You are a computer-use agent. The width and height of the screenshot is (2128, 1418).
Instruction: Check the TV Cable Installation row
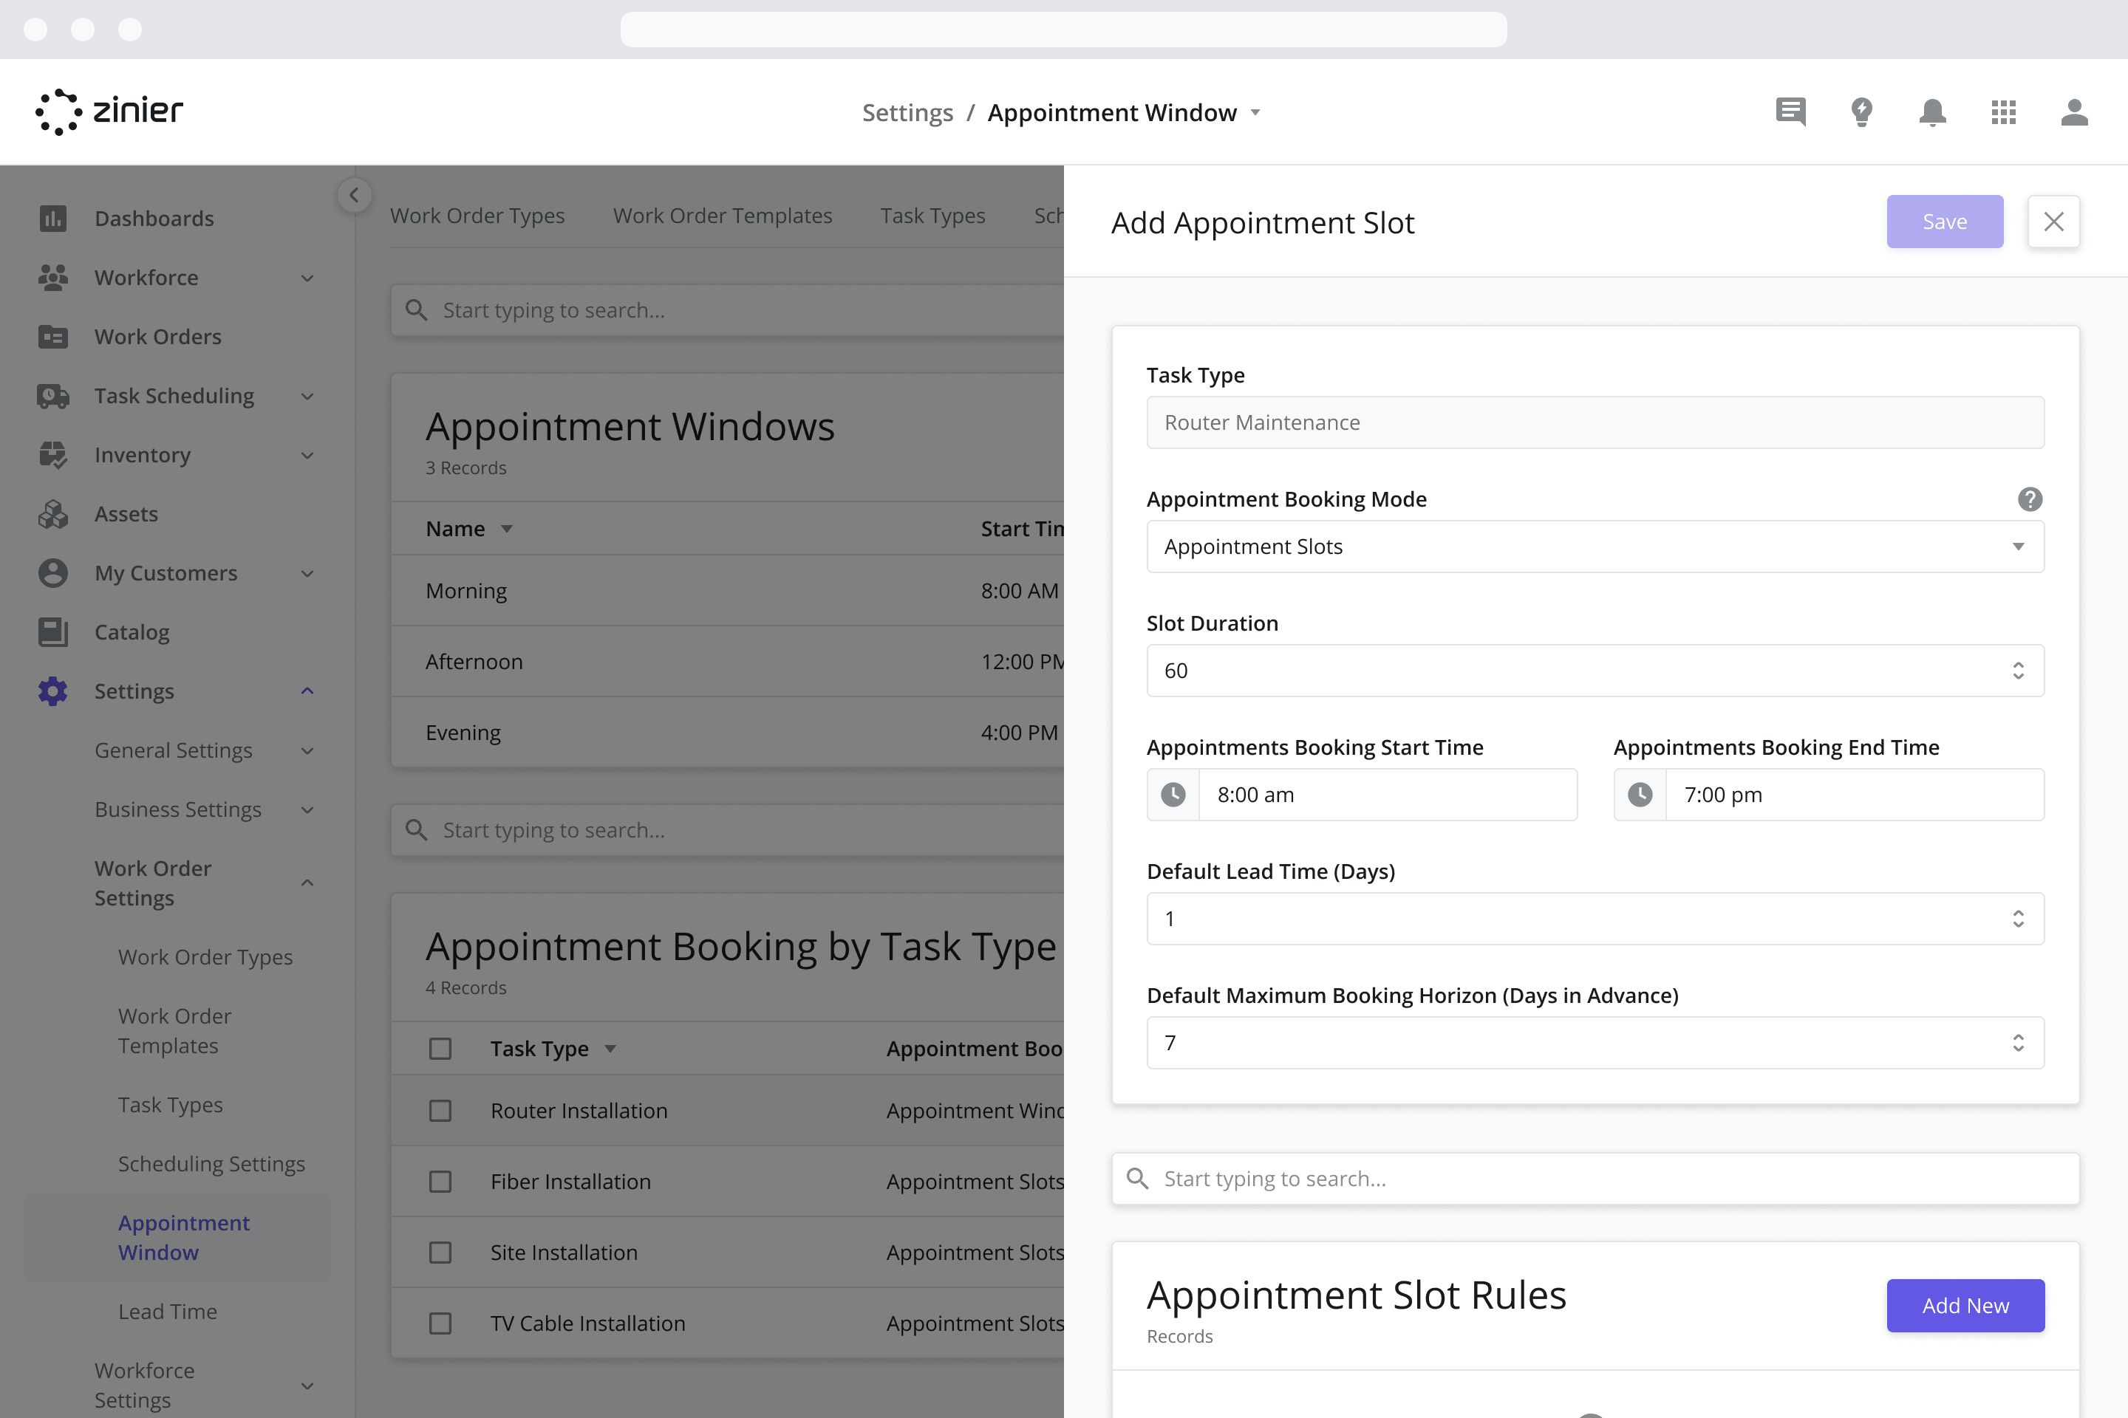tap(440, 1324)
